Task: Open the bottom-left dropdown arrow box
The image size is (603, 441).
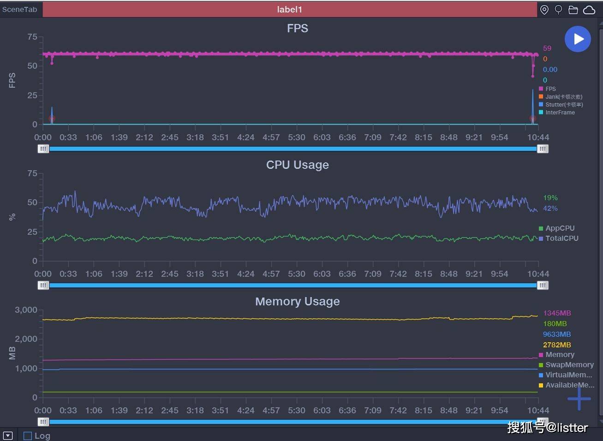Action: 8,435
